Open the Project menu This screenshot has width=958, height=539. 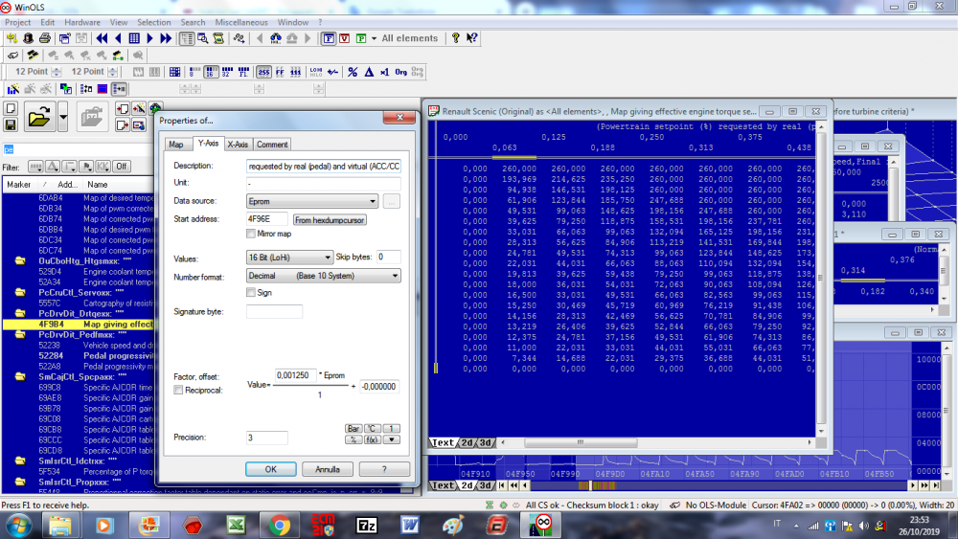coord(17,22)
